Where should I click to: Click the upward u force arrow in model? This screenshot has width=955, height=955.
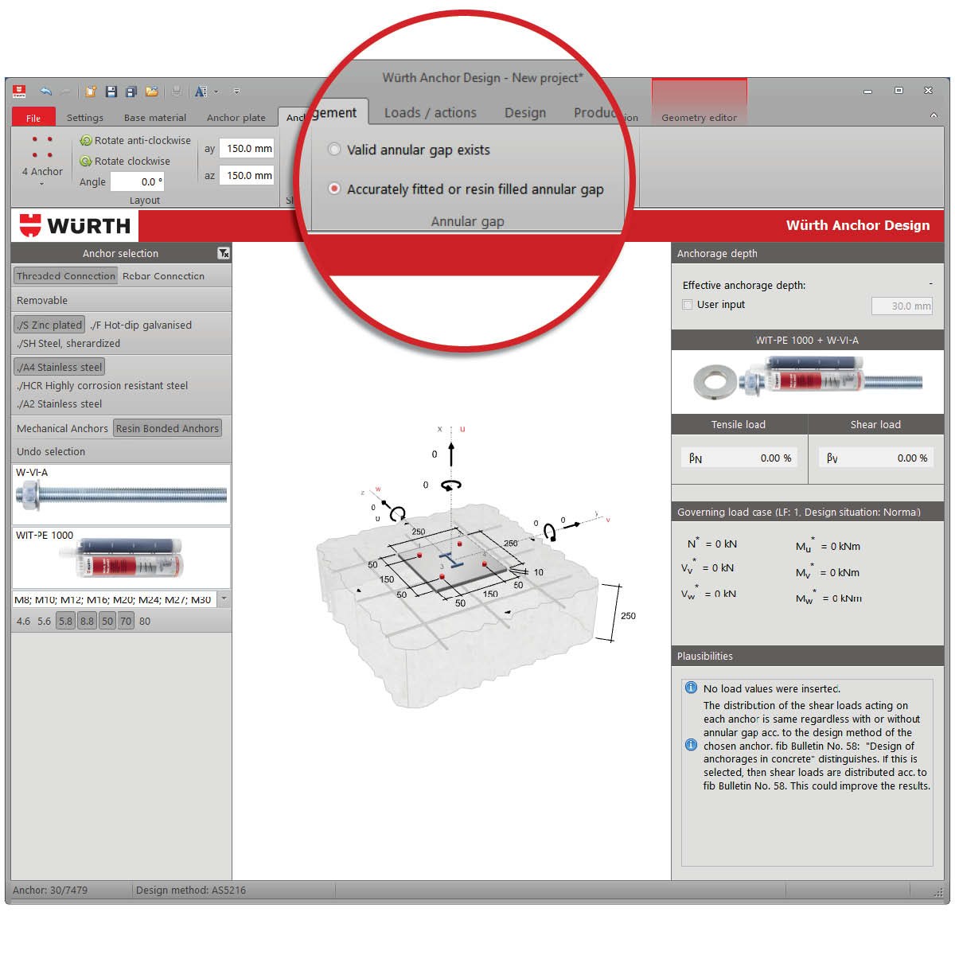pyautogui.click(x=451, y=454)
